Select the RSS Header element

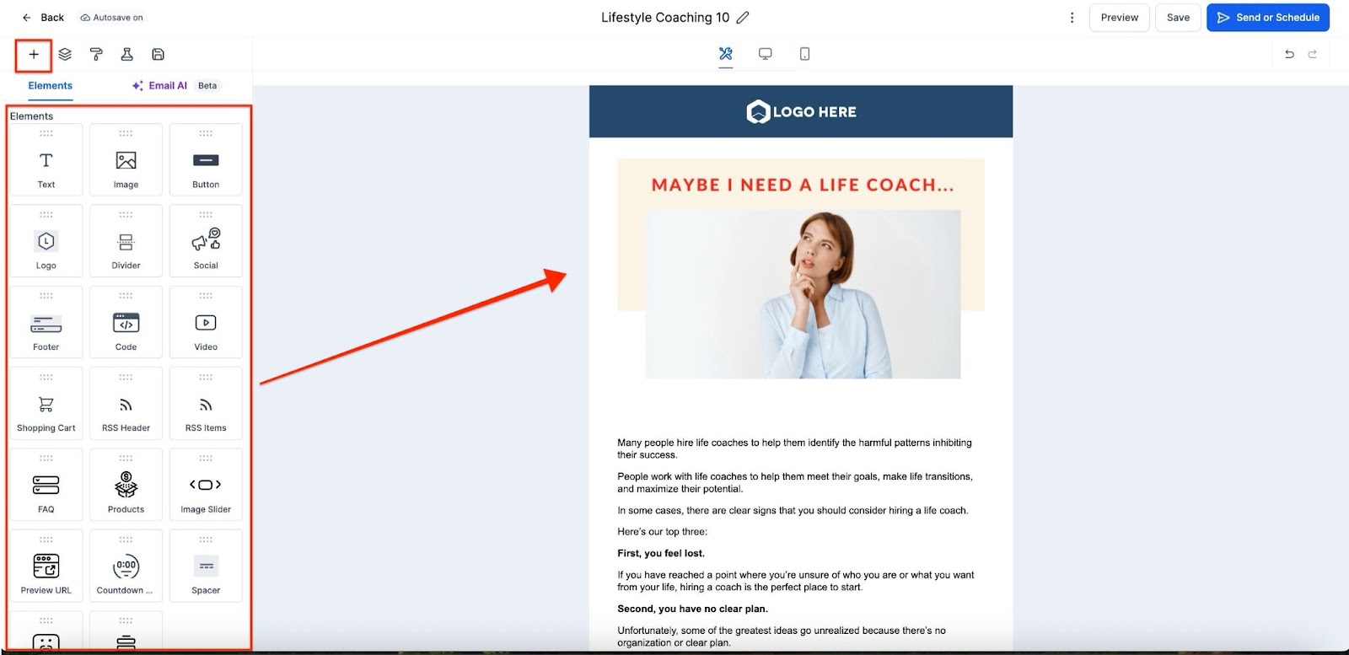[126, 404]
